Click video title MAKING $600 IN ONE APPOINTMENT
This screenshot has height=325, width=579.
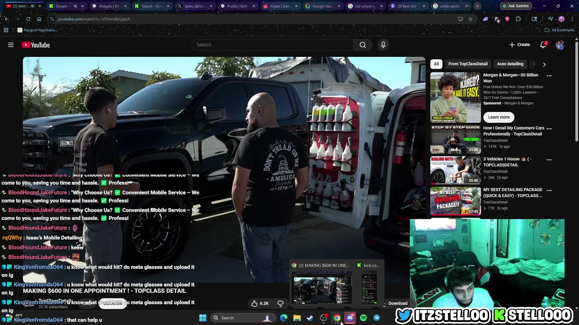(104, 291)
